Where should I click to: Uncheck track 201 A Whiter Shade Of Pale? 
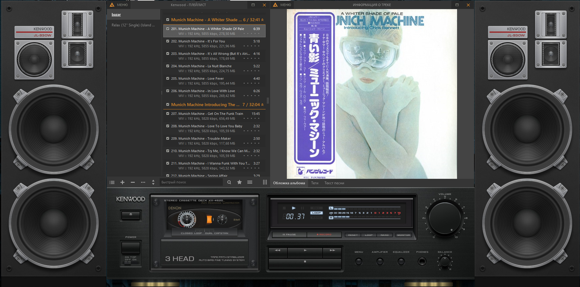pyautogui.click(x=168, y=29)
